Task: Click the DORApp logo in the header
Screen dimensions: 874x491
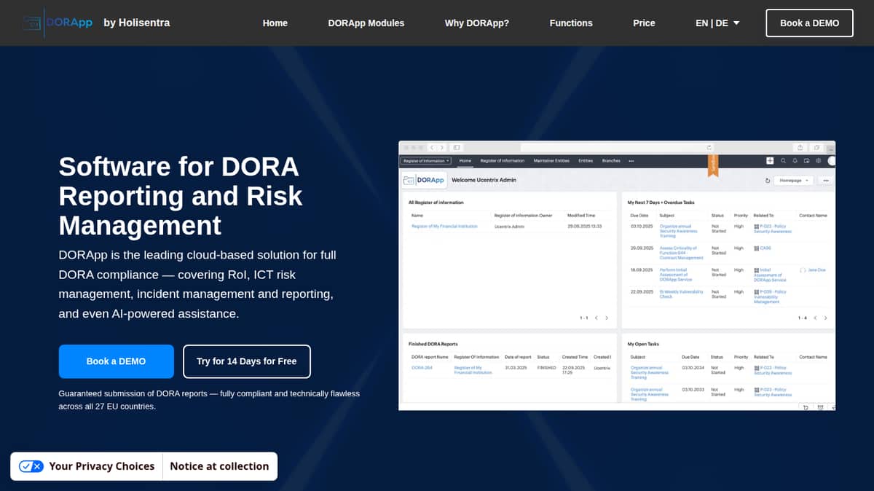Action: pyautogui.click(x=58, y=23)
